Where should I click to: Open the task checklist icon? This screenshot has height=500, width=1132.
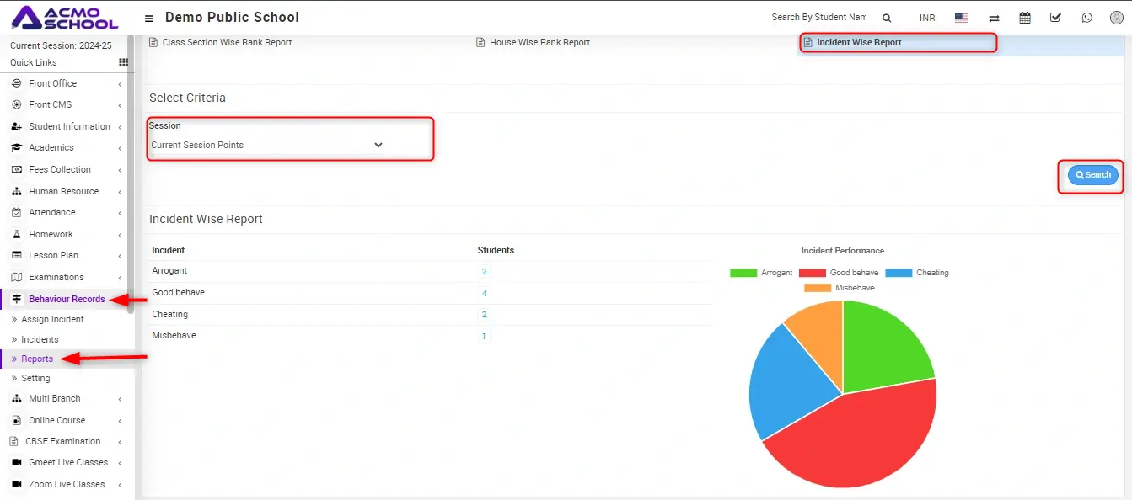click(1055, 18)
